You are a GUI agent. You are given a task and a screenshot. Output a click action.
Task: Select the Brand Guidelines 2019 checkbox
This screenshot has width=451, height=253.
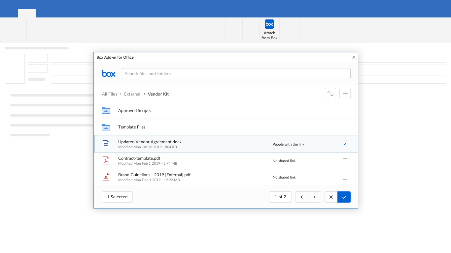click(345, 177)
